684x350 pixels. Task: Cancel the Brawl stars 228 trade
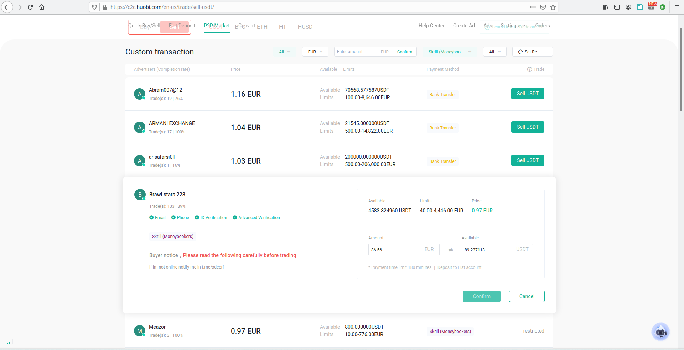pos(527,296)
